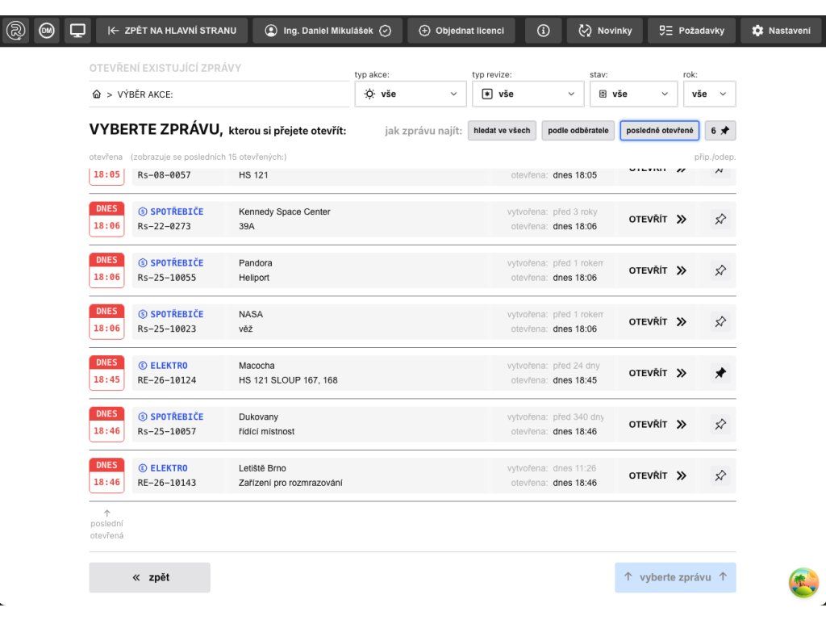Pin the Letiště Brno report
Image resolution: width=826 pixels, height=620 pixels.
(x=720, y=475)
